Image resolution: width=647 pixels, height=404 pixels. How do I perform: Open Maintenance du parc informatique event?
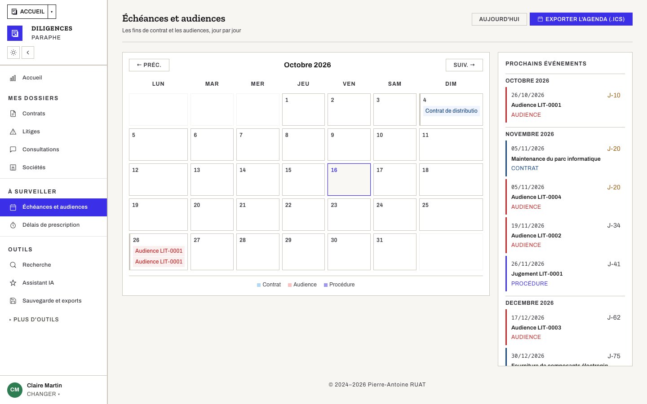[x=565, y=158]
